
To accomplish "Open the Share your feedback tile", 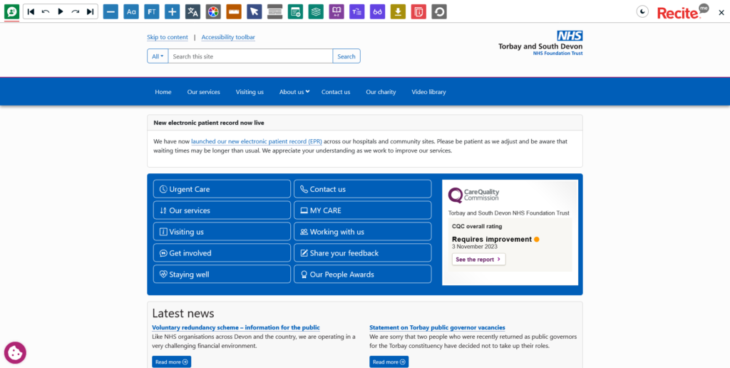I will (x=363, y=253).
